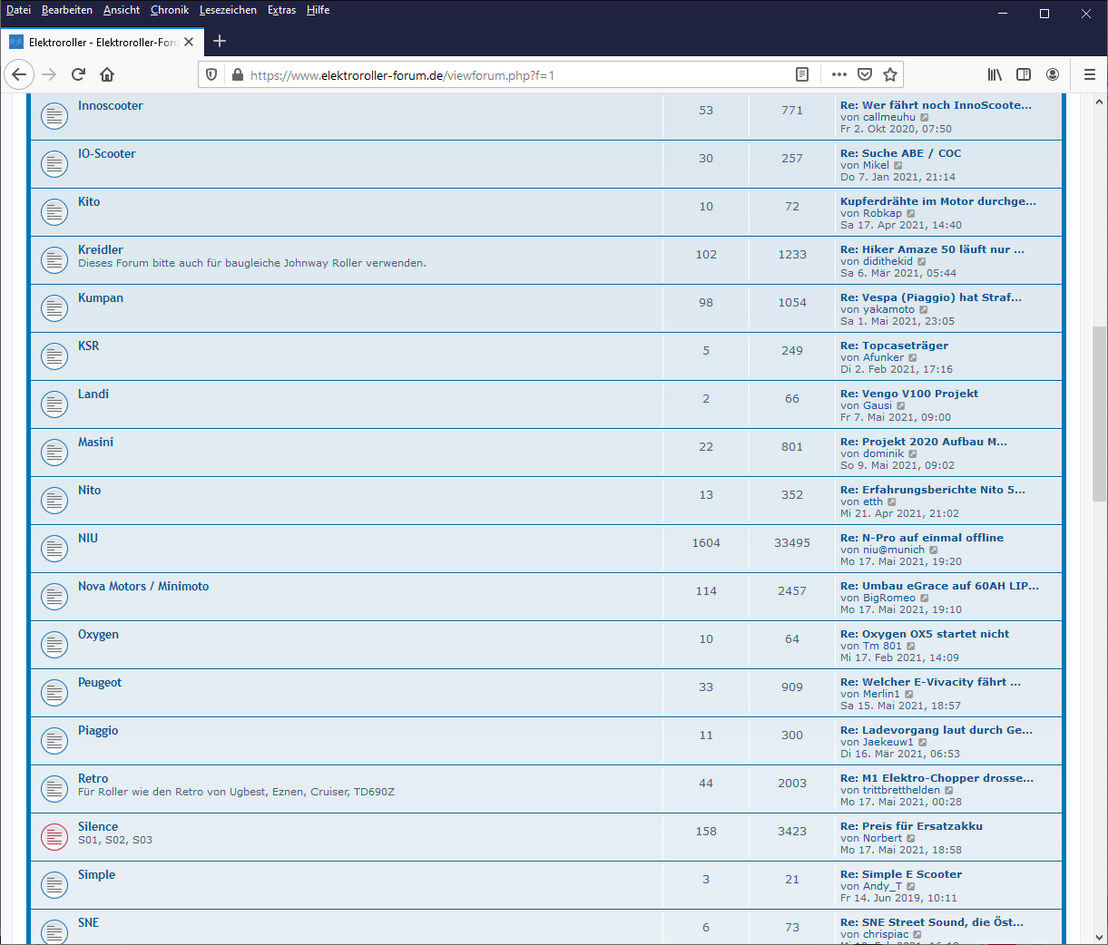The height and width of the screenshot is (945, 1108).
Task: Show the sidebar panel icon
Action: tap(1024, 74)
